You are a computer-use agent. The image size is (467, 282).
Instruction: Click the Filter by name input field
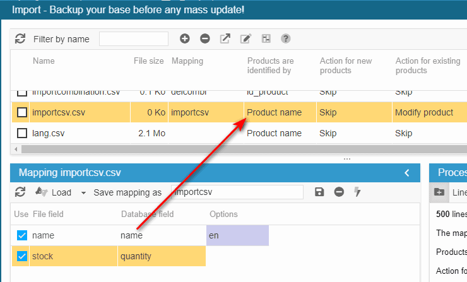coord(133,39)
